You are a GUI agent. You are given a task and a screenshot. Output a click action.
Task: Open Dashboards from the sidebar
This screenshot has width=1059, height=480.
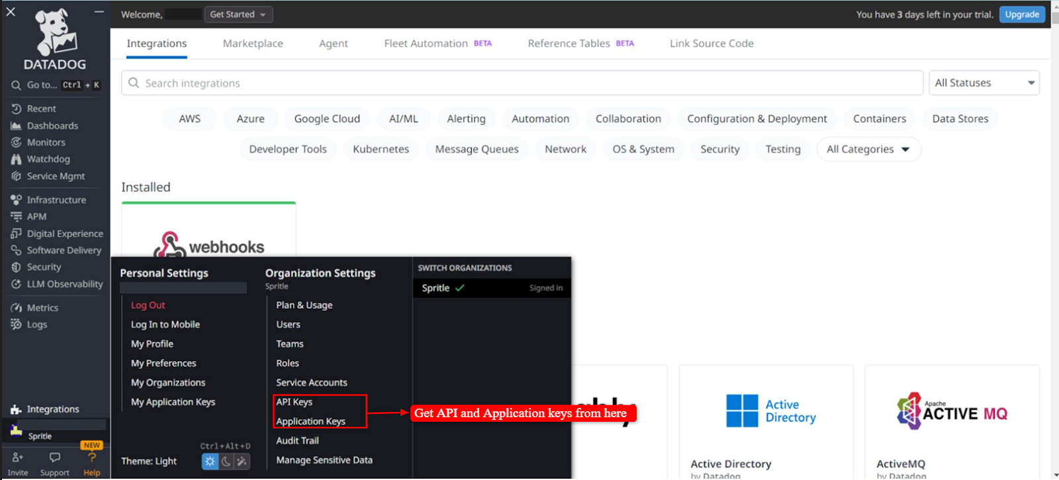click(52, 126)
